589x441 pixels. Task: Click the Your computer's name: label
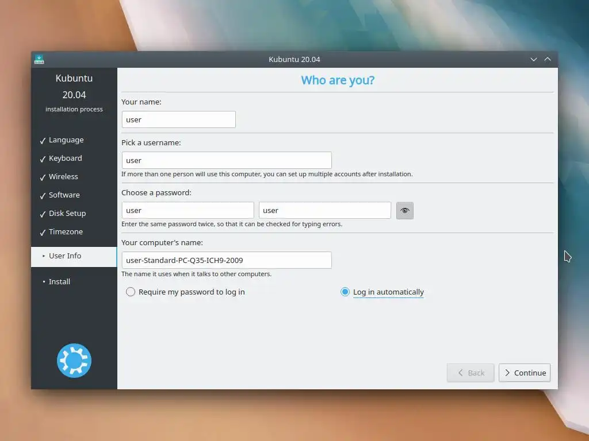coord(162,243)
